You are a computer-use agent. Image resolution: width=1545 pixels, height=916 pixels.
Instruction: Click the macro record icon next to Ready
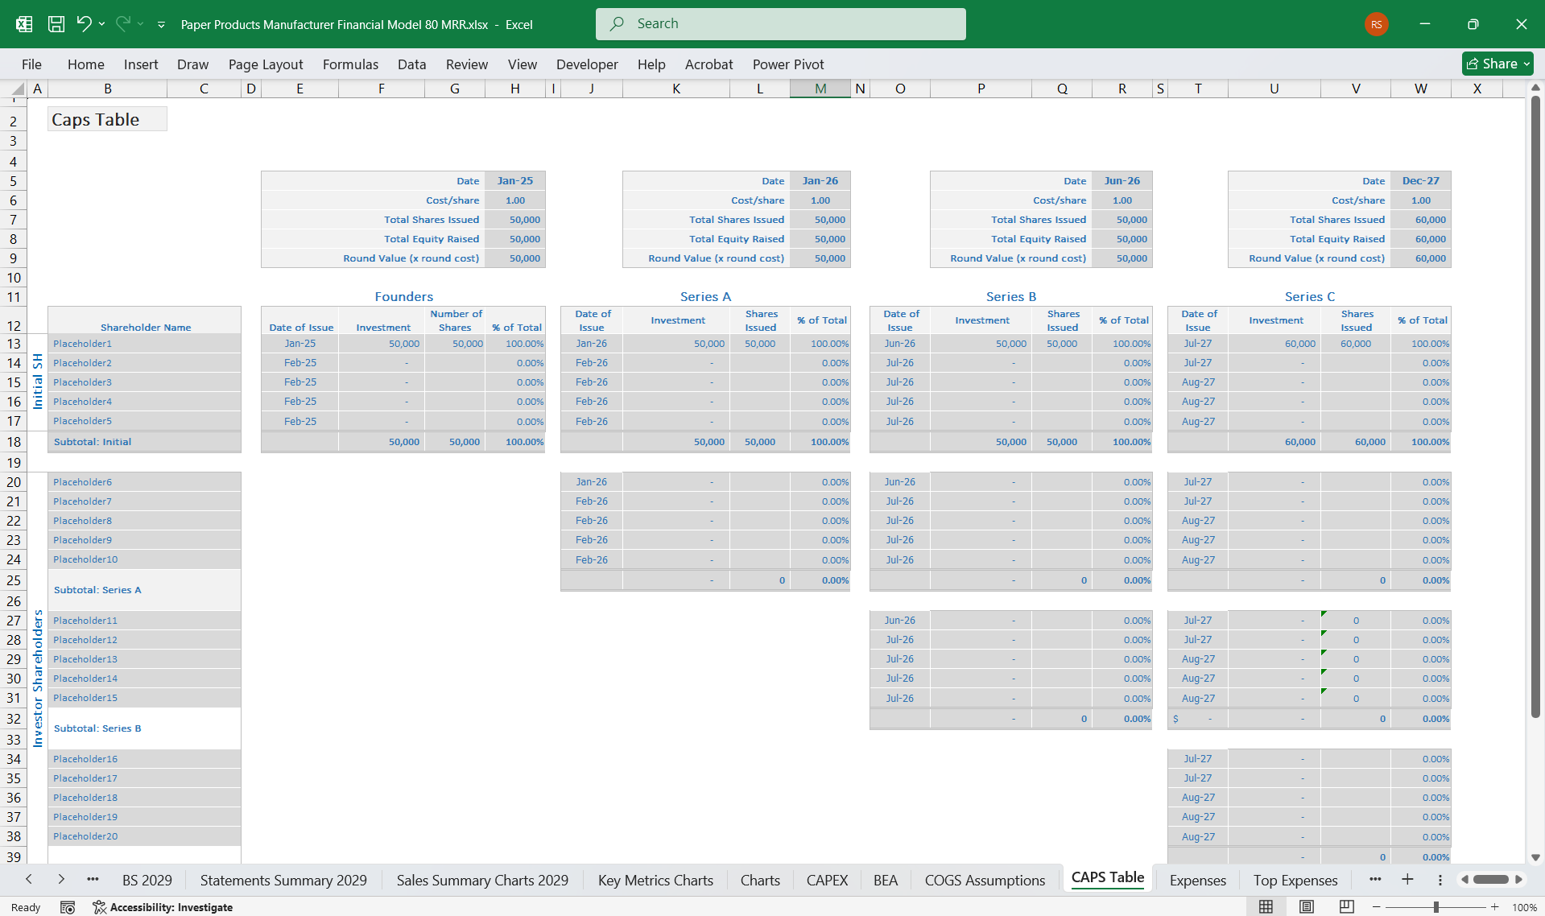[x=68, y=907]
